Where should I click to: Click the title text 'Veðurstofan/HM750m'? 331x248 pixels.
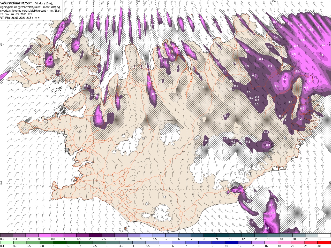17,3
